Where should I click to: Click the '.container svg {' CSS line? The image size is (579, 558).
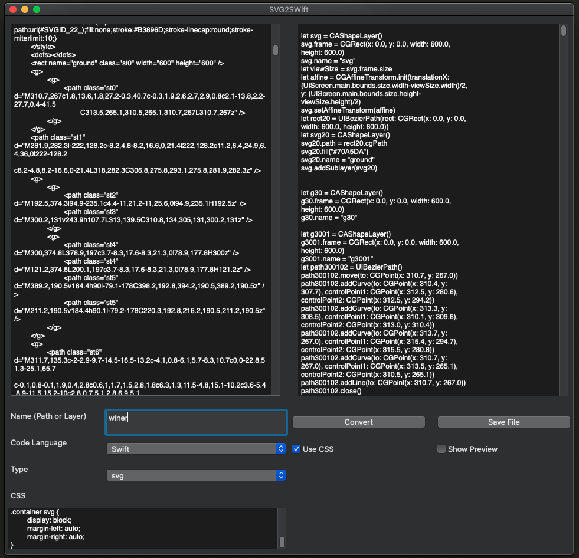(x=35, y=512)
